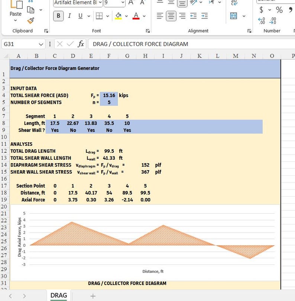Align text right
295x301 pixels.
click(182, 16)
